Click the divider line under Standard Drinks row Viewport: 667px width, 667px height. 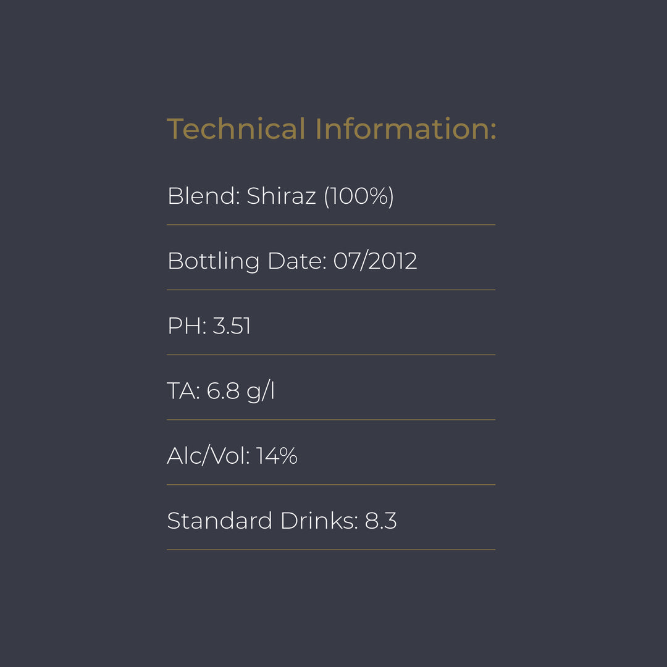(331, 550)
